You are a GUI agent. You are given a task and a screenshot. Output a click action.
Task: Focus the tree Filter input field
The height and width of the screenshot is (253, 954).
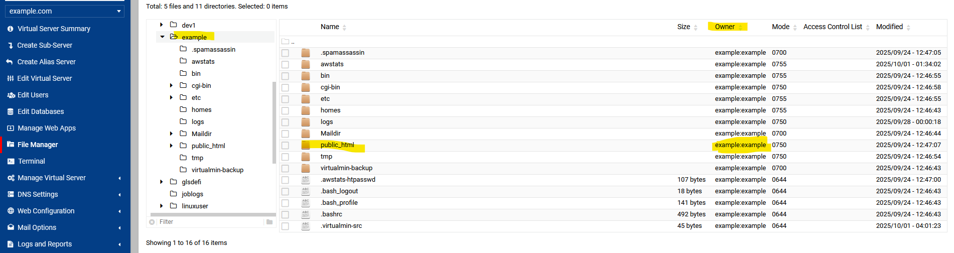pos(210,222)
